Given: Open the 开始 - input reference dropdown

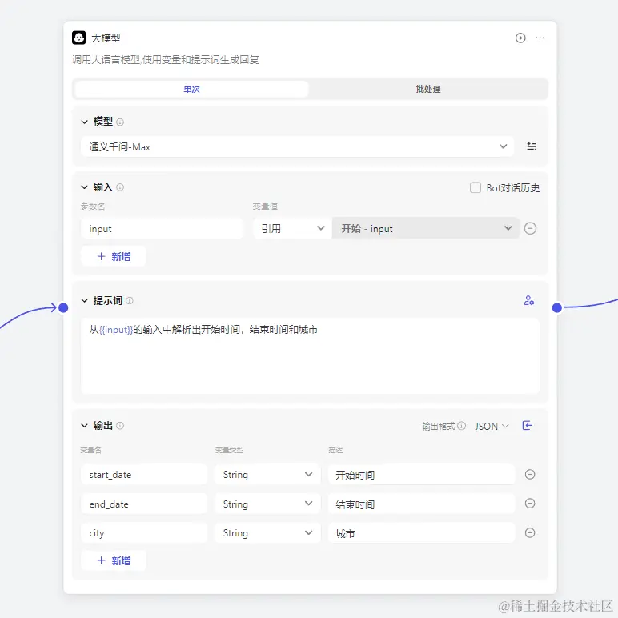Looking at the screenshot, I should pyautogui.click(x=425, y=228).
